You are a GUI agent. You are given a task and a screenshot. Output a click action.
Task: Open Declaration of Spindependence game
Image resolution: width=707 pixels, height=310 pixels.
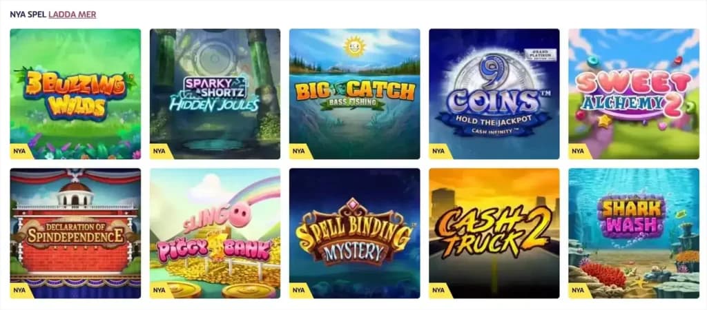(x=75, y=234)
